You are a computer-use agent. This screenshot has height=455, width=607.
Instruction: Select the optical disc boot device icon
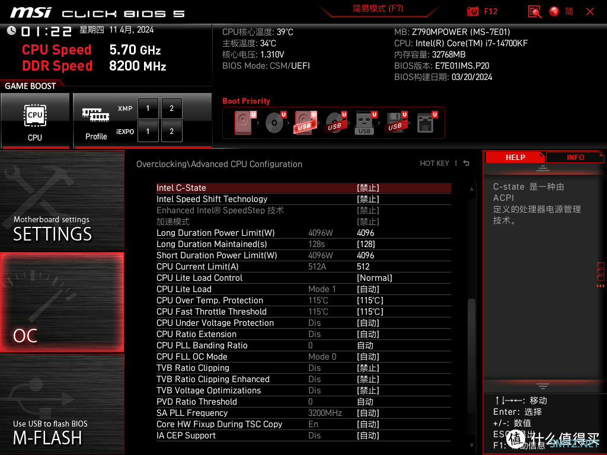point(274,123)
